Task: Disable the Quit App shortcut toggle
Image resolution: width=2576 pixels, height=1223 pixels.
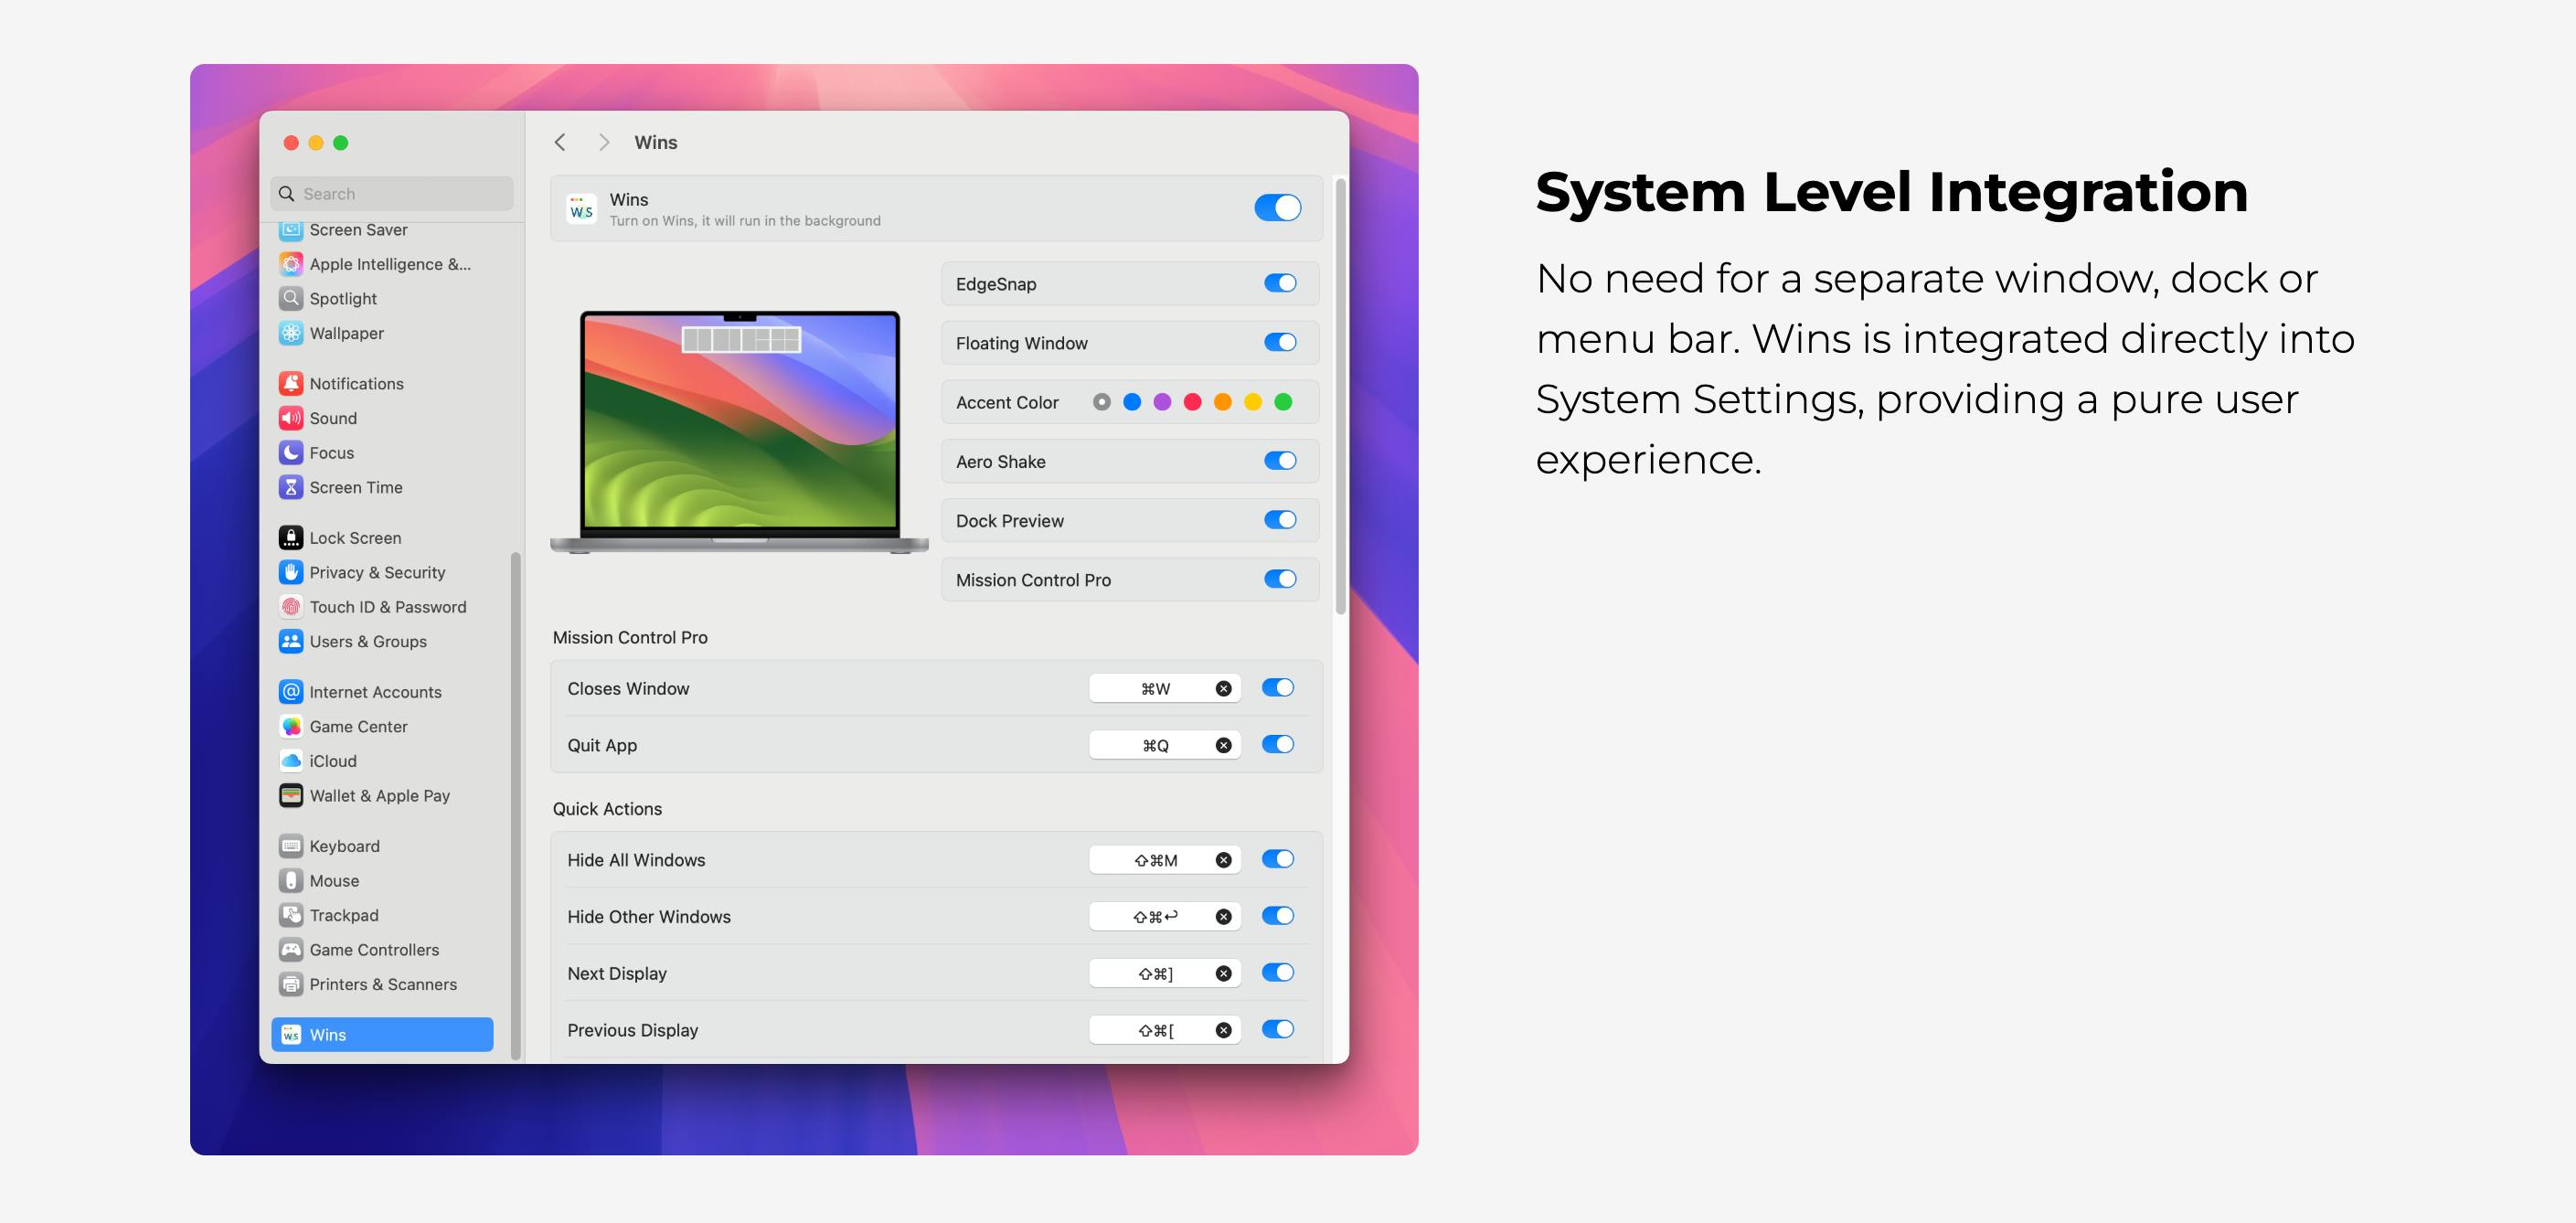Action: pos(1278,744)
